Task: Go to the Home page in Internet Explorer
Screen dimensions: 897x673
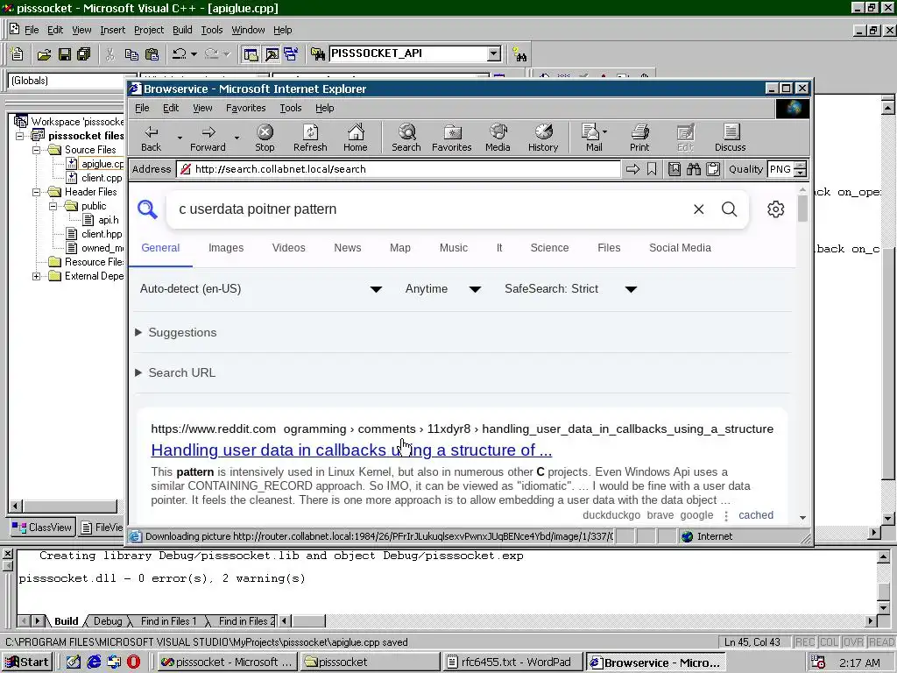Action: coord(356,138)
